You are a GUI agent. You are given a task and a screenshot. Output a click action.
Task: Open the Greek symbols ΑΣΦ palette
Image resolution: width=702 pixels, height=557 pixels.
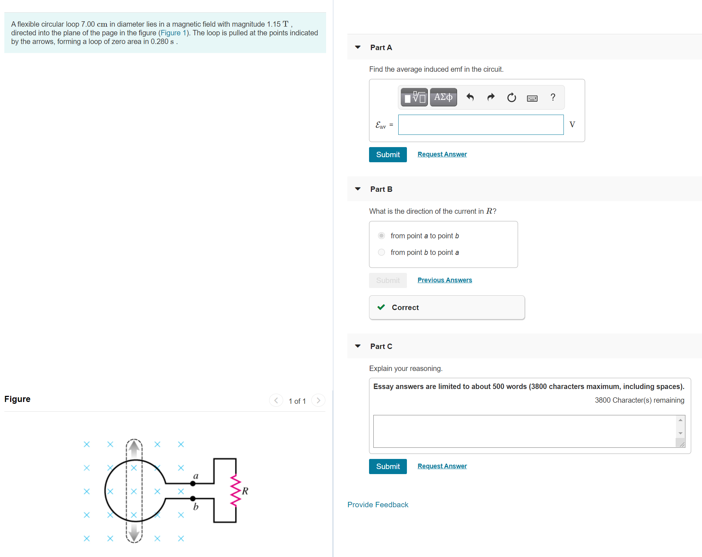click(x=443, y=97)
